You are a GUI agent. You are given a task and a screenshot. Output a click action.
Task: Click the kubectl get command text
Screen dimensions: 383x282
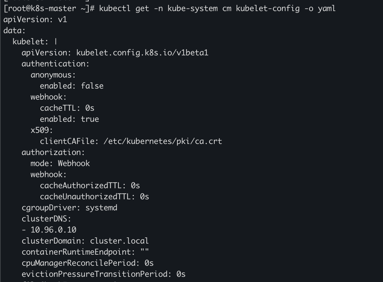(x=217, y=8)
